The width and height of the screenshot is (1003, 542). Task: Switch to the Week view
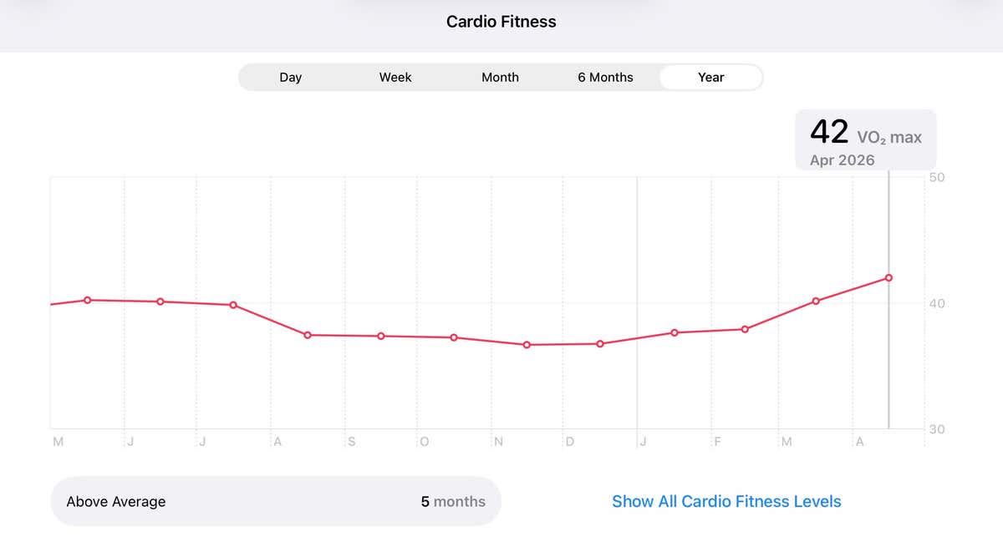tap(395, 77)
